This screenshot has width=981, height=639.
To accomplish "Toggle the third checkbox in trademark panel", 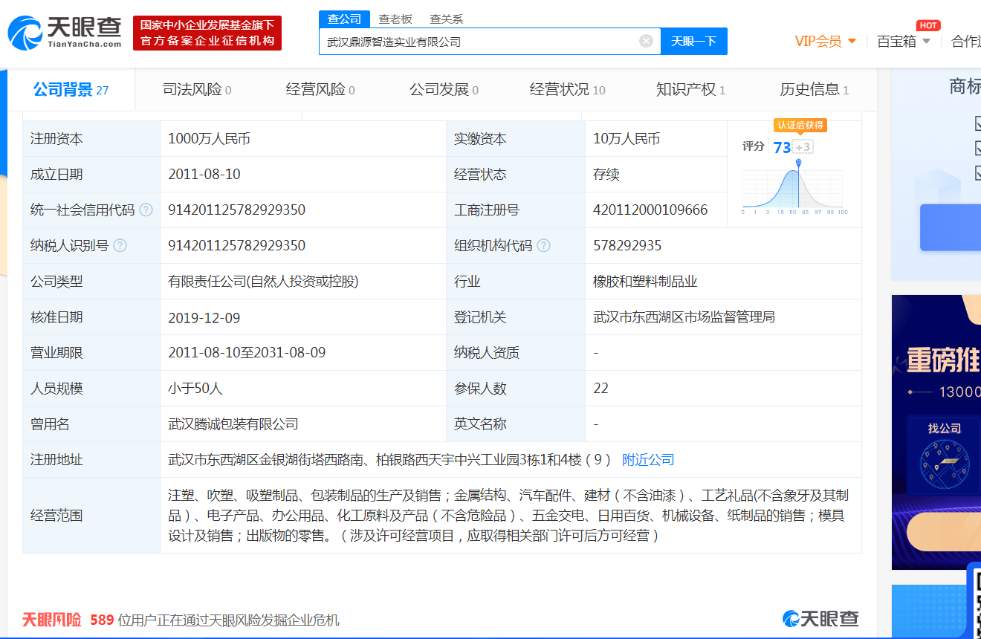I will [977, 172].
